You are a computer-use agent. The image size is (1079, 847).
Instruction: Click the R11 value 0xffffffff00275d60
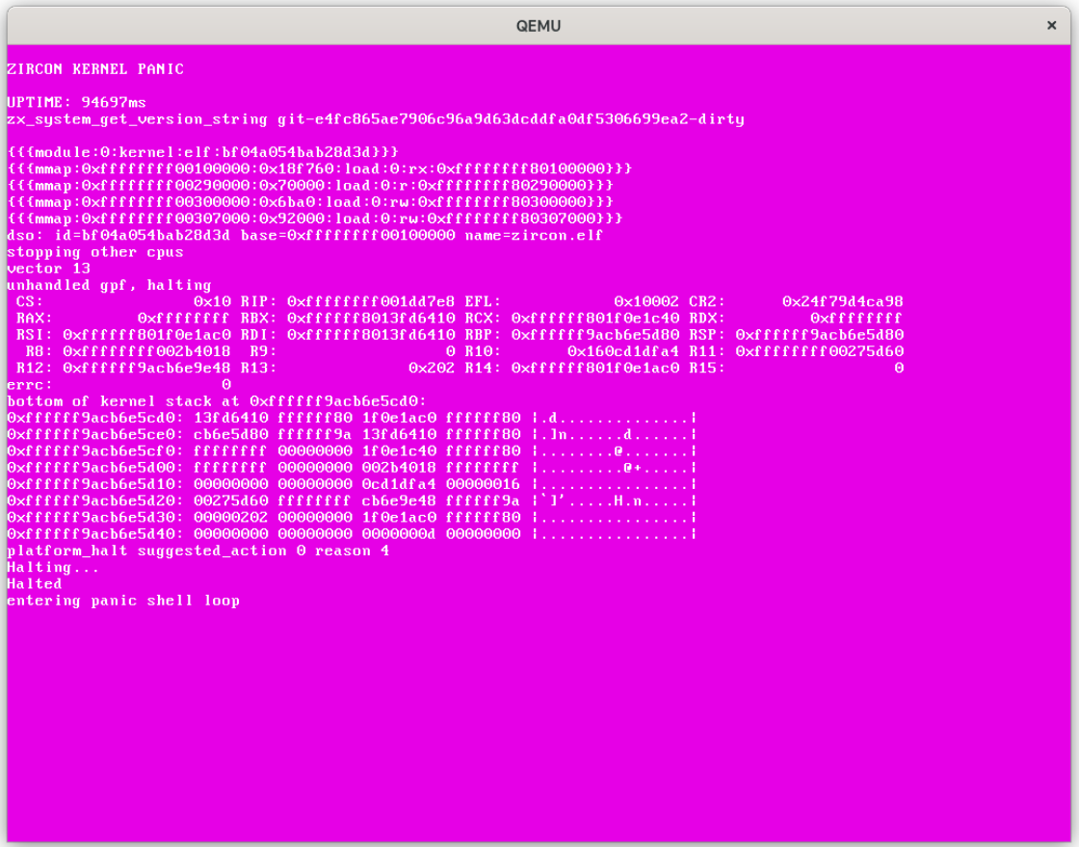click(820, 351)
